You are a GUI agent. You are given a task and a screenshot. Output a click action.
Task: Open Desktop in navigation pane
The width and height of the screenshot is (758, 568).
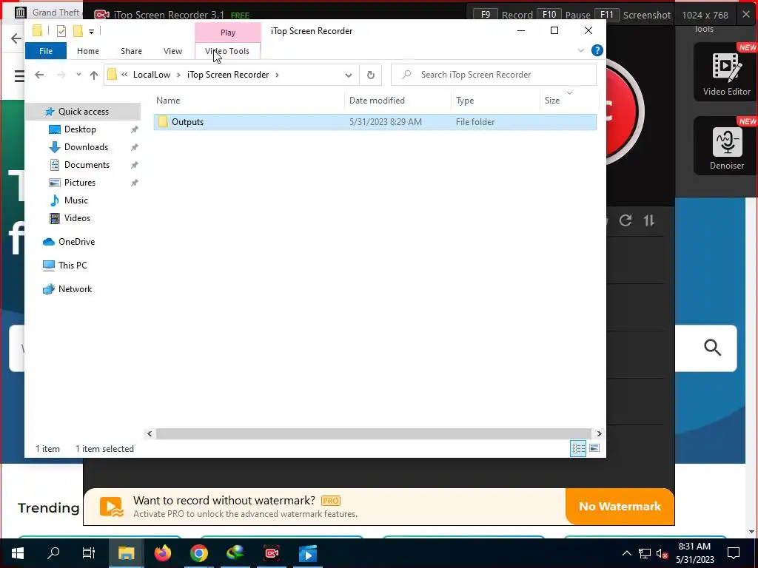pyautogui.click(x=80, y=129)
